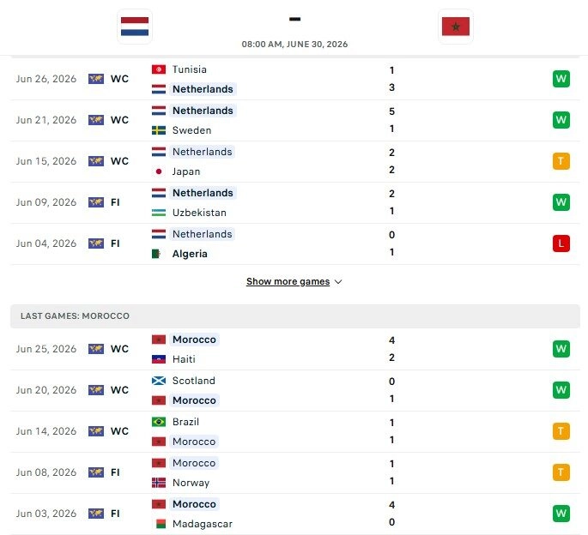Image resolution: width=588 pixels, height=535 pixels.
Task: Click the red L result badge for Algeria game
Action: point(561,243)
